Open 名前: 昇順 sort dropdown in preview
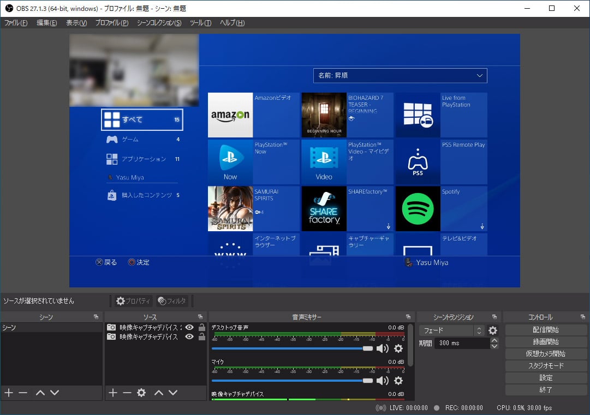The image size is (590, 415). pos(400,76)
